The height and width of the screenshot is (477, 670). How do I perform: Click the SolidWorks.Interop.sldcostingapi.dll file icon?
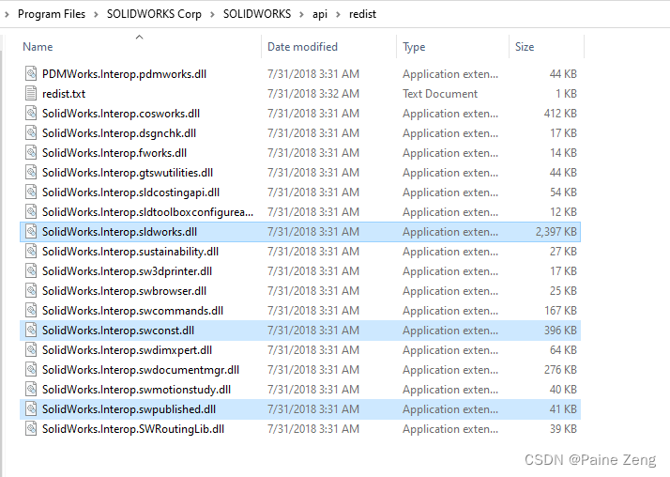click(31, 192)
